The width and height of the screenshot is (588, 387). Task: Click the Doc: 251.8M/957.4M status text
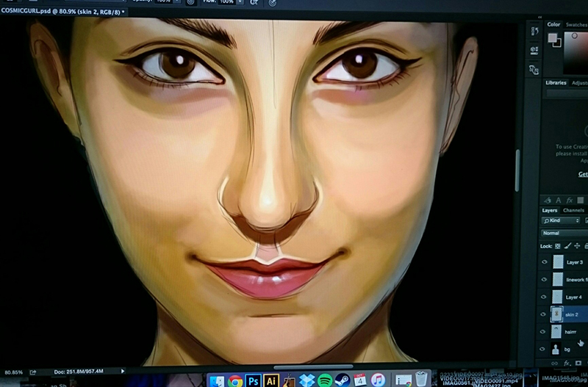pos(79,372)
